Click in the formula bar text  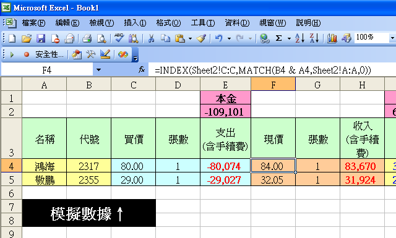tap(262, 70)
